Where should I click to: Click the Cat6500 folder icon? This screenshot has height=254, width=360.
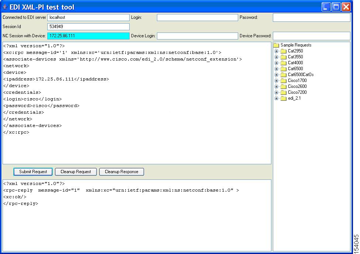(284, 69)
